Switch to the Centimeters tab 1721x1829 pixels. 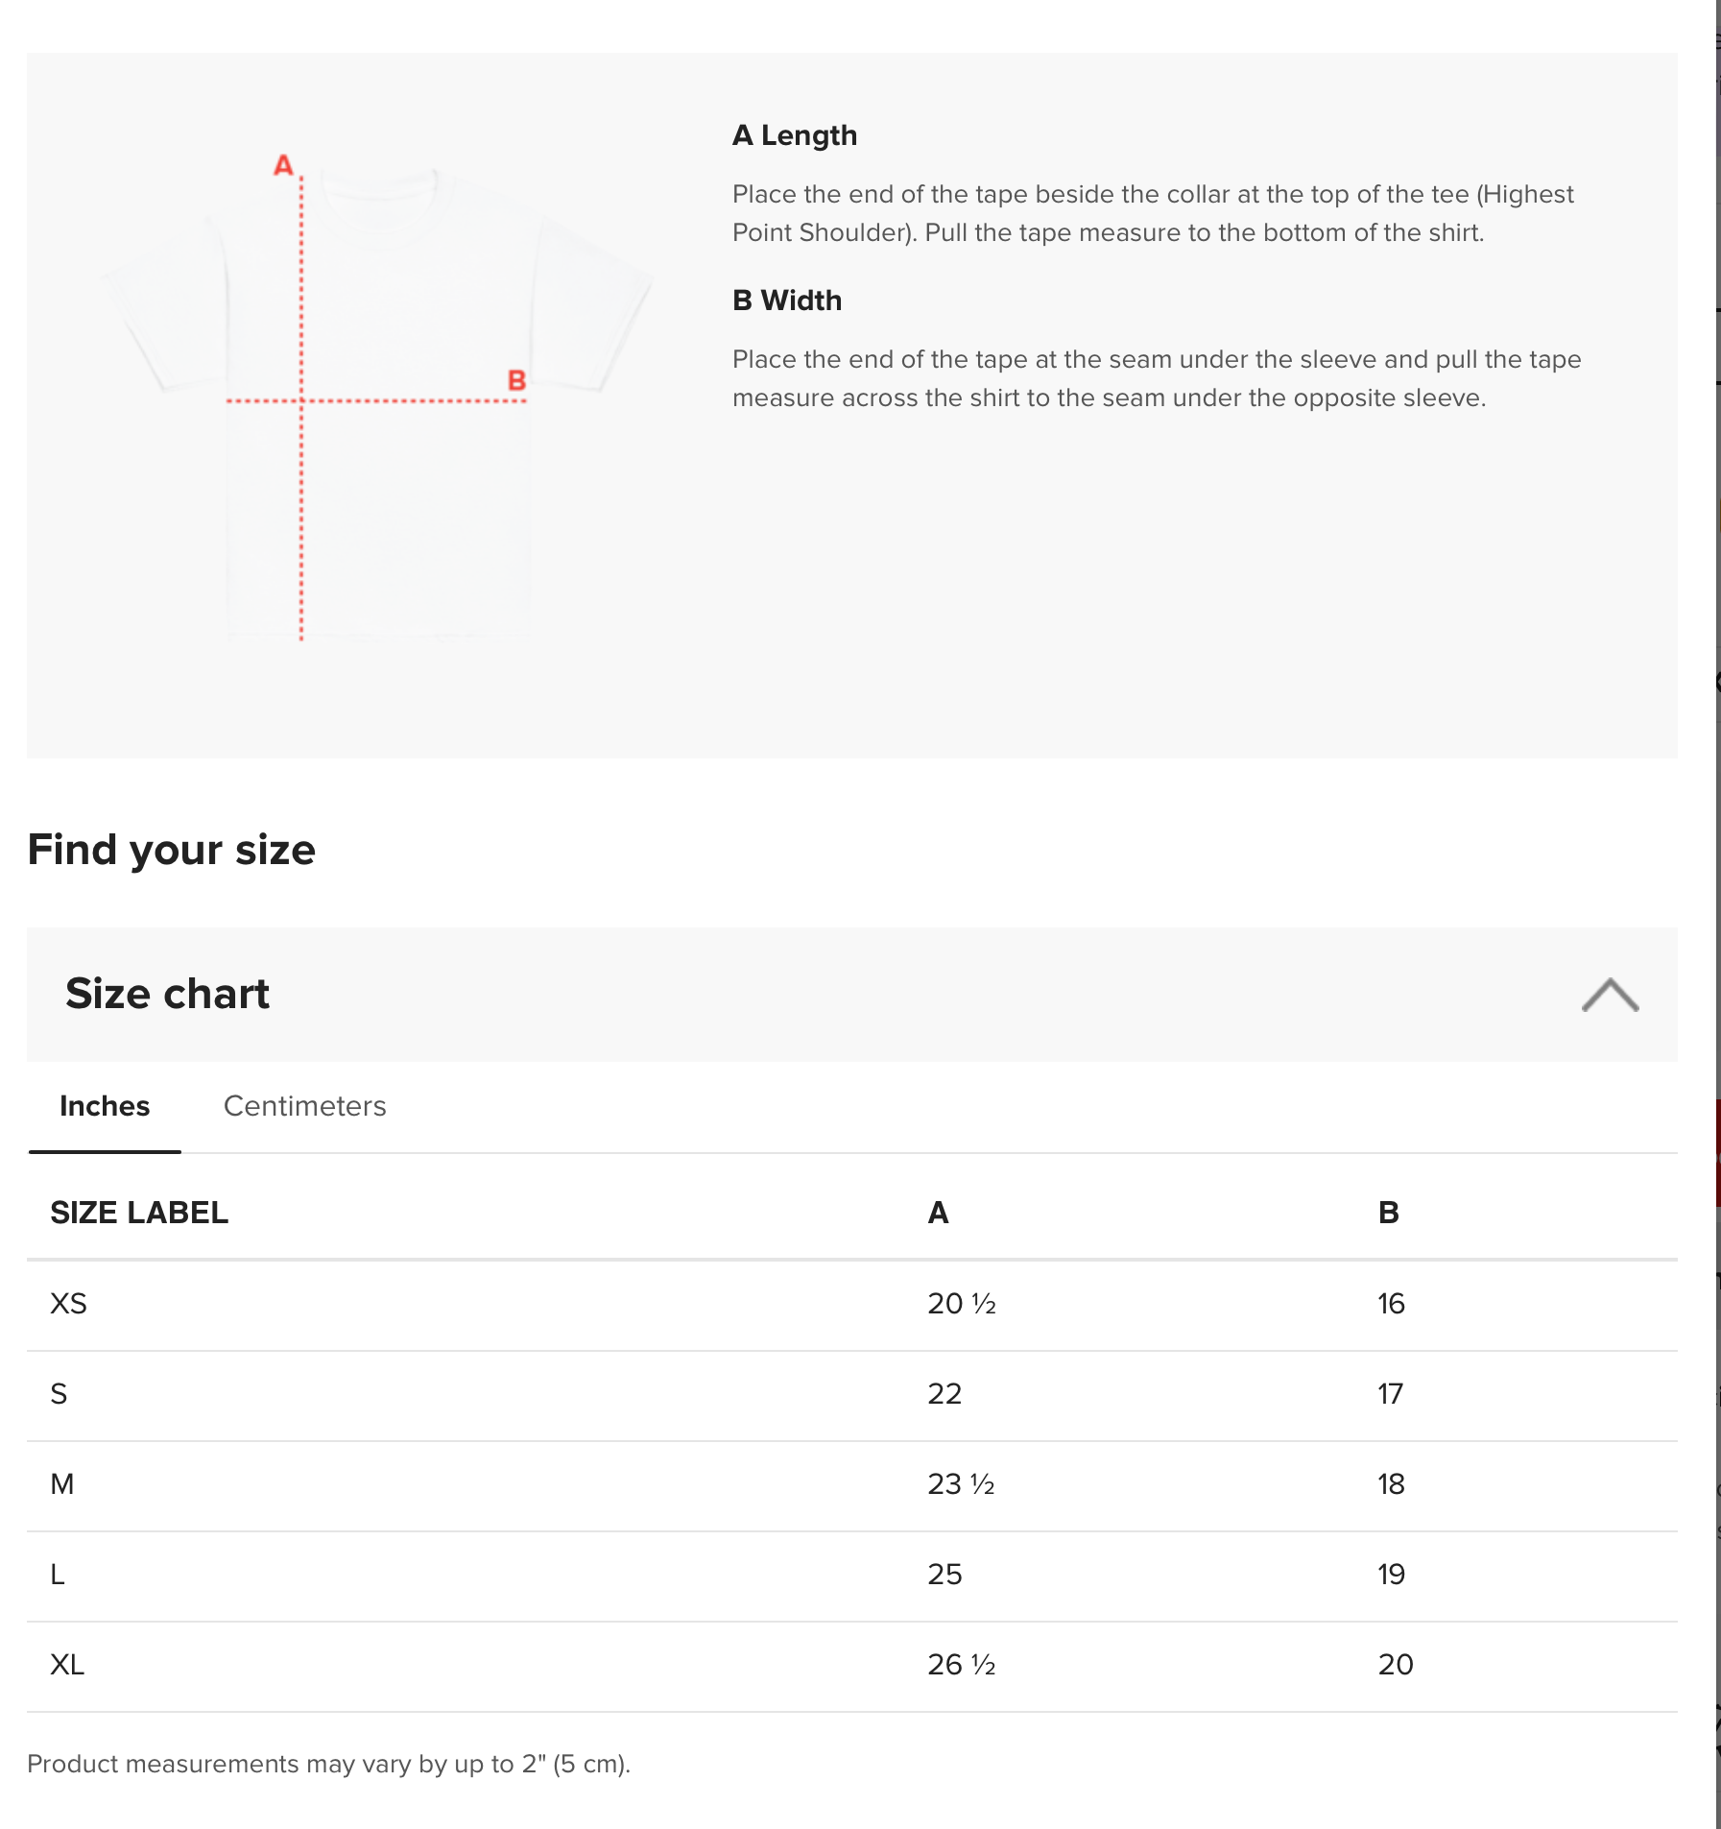[x=304, y=1106]
